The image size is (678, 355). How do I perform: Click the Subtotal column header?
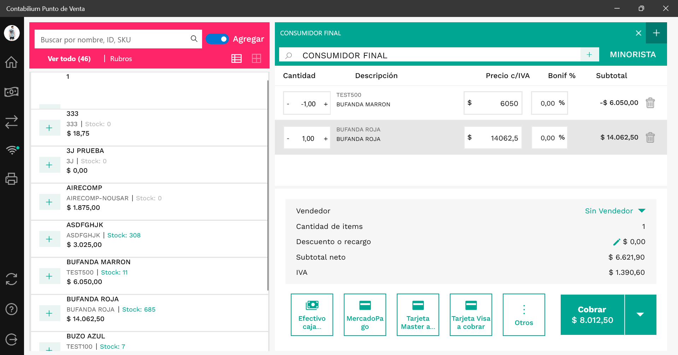point(612,76)
